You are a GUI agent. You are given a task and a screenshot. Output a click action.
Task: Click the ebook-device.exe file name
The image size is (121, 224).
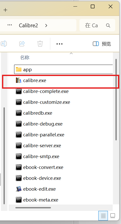[x=42, y=178]
